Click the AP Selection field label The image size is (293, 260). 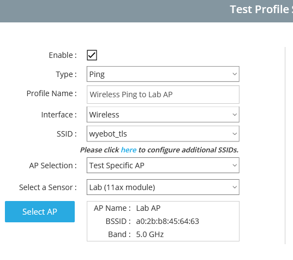pyautogui.click(x=53, y=166)
